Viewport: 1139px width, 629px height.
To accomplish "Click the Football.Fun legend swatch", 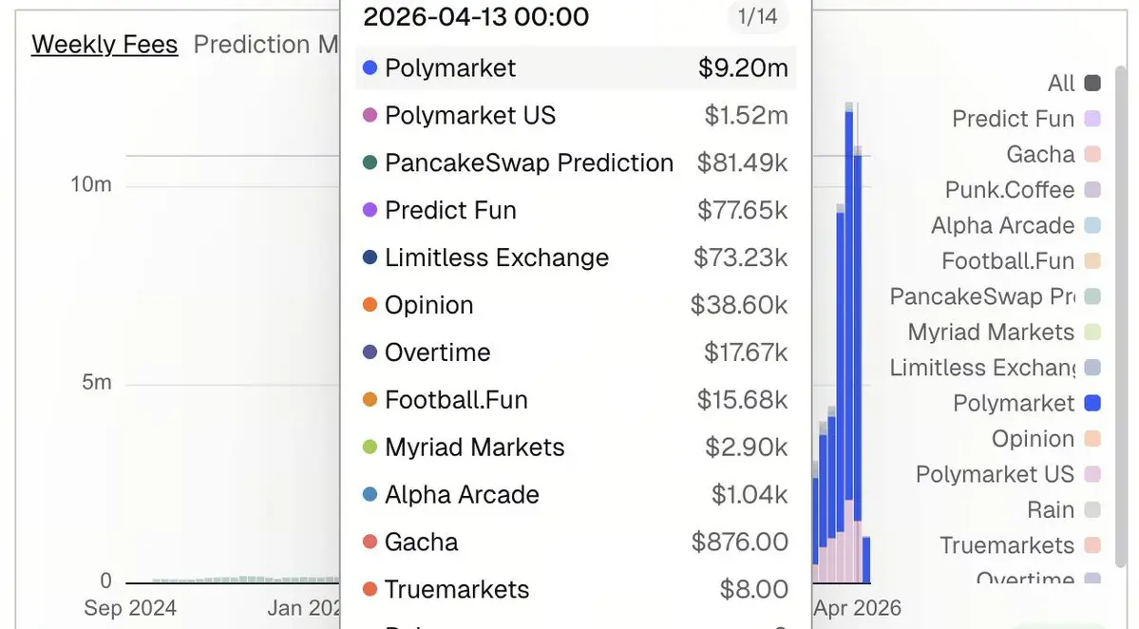I will [x=1092, y=261].
